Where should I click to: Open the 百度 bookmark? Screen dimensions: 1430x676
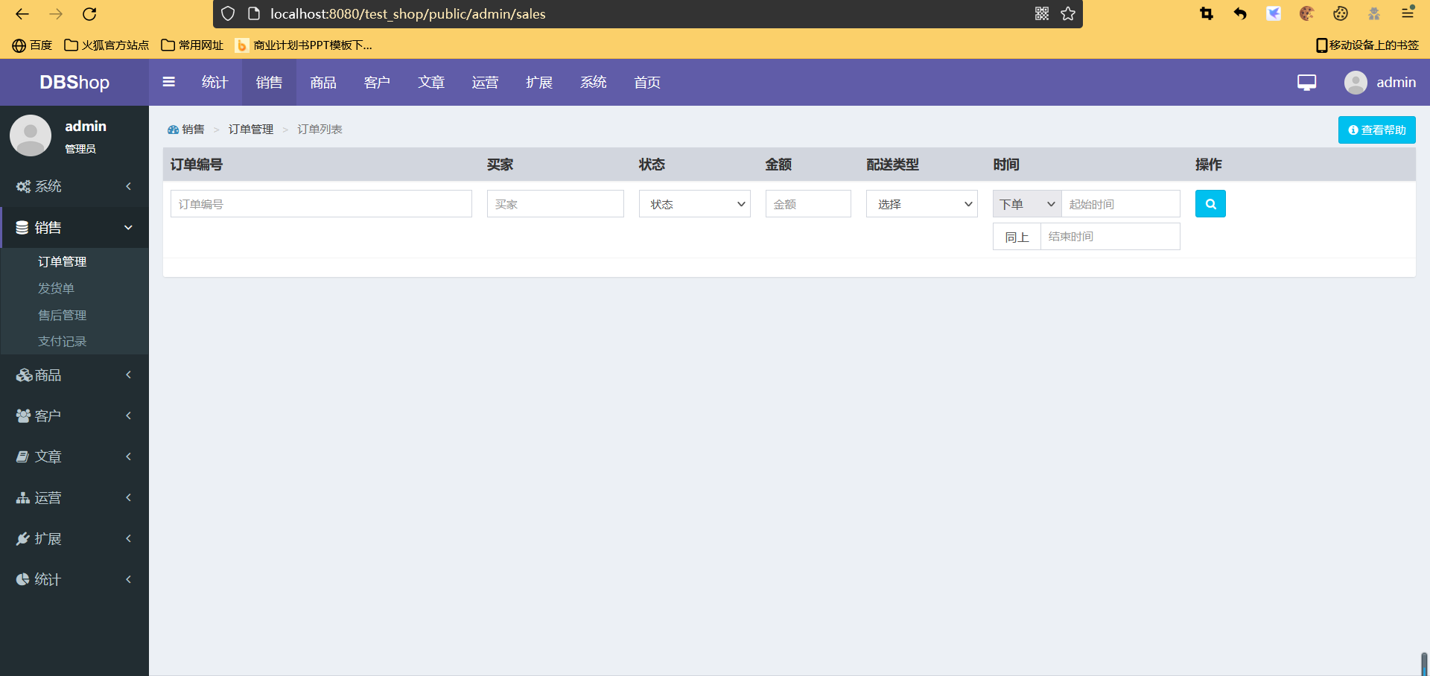click(x=32, y=45)
